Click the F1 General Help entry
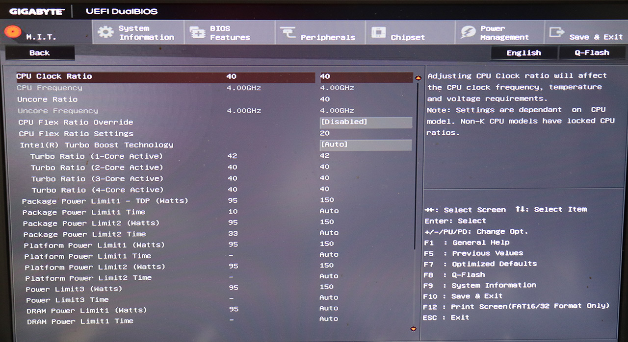This screenshot has width=628, height=342. [467, 243]
